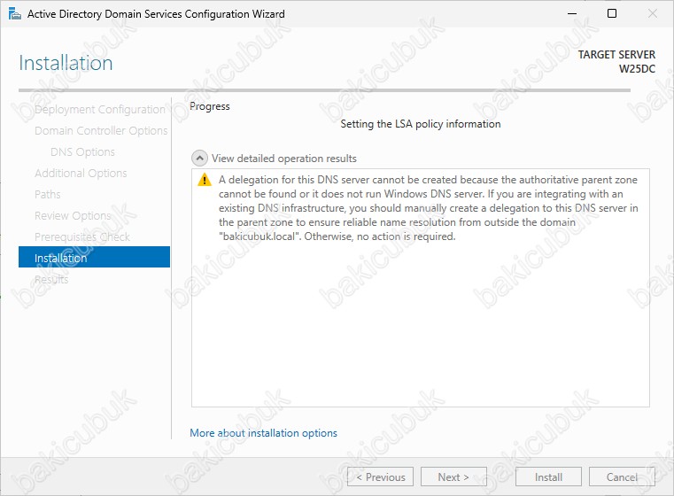Maximize the wizard window

click(x=612, y=14)
